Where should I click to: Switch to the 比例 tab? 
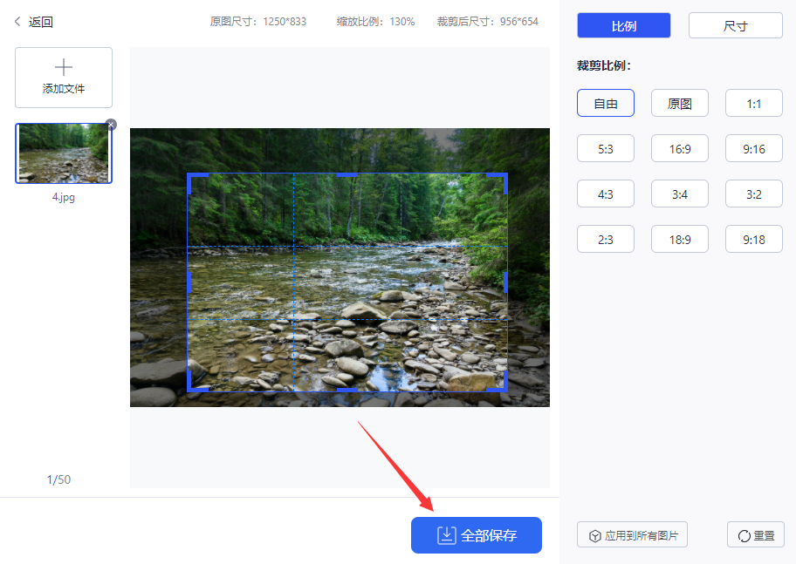(623, 26)
